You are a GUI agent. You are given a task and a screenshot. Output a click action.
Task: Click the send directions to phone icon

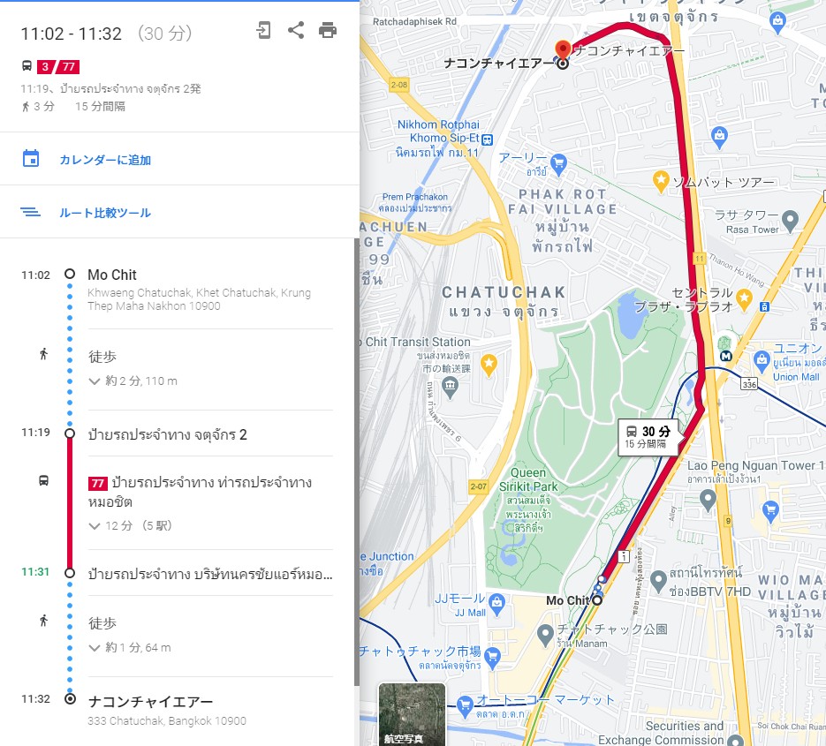point(263,30)
